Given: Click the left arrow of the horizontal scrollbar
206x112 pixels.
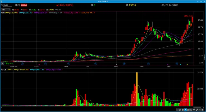Looking at the screenshot, I should point(1,108).
